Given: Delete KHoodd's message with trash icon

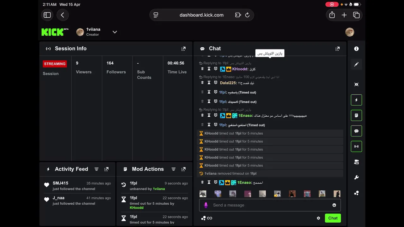Looking at the screenshot, I should (203, 69).
